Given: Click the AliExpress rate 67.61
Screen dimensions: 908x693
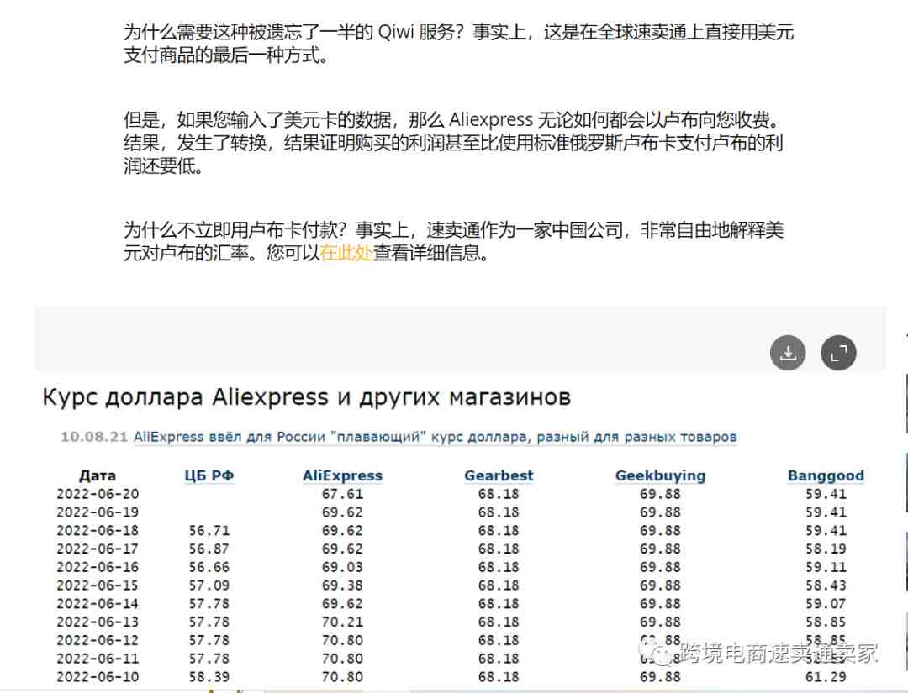Looking at the screenshot, I should (342, 494).
